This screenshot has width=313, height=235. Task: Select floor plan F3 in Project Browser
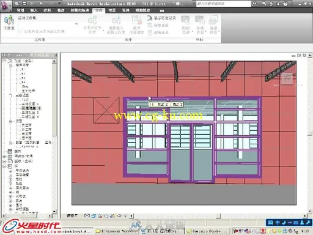(x=23, y=78)
